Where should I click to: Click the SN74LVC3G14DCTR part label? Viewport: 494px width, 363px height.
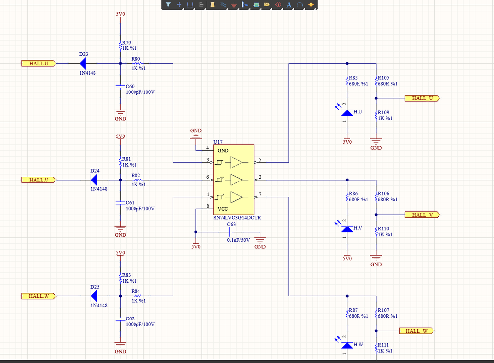pyautogui.click(x=237, y=218)
